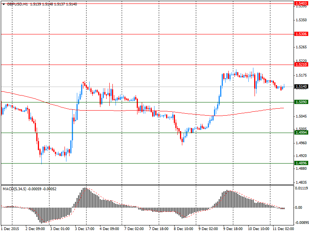309x232 pixels.
Task: Click the 1.5045 price axis value
Action: pyautogui.click(x=301, y=116)
